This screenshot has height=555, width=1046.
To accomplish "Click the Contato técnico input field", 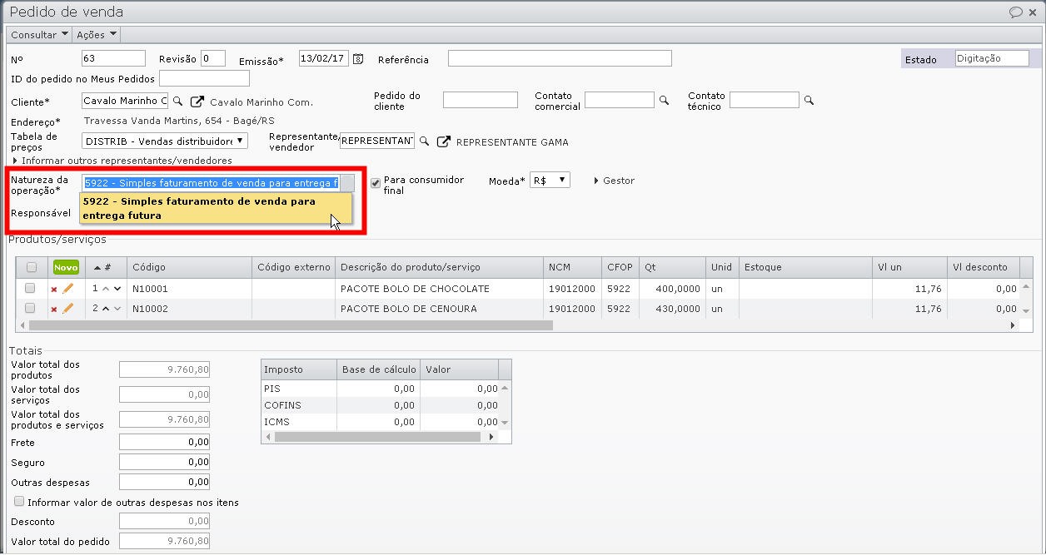I will [x=765, y=100].
